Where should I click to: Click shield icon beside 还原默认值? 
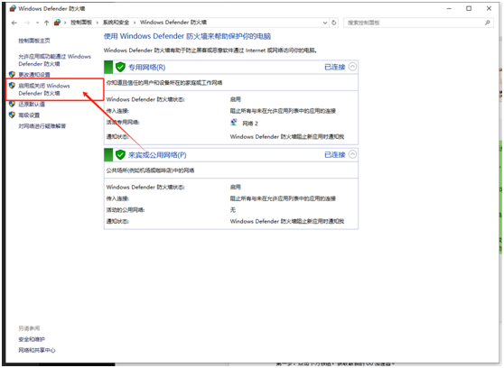pos(13,104)
